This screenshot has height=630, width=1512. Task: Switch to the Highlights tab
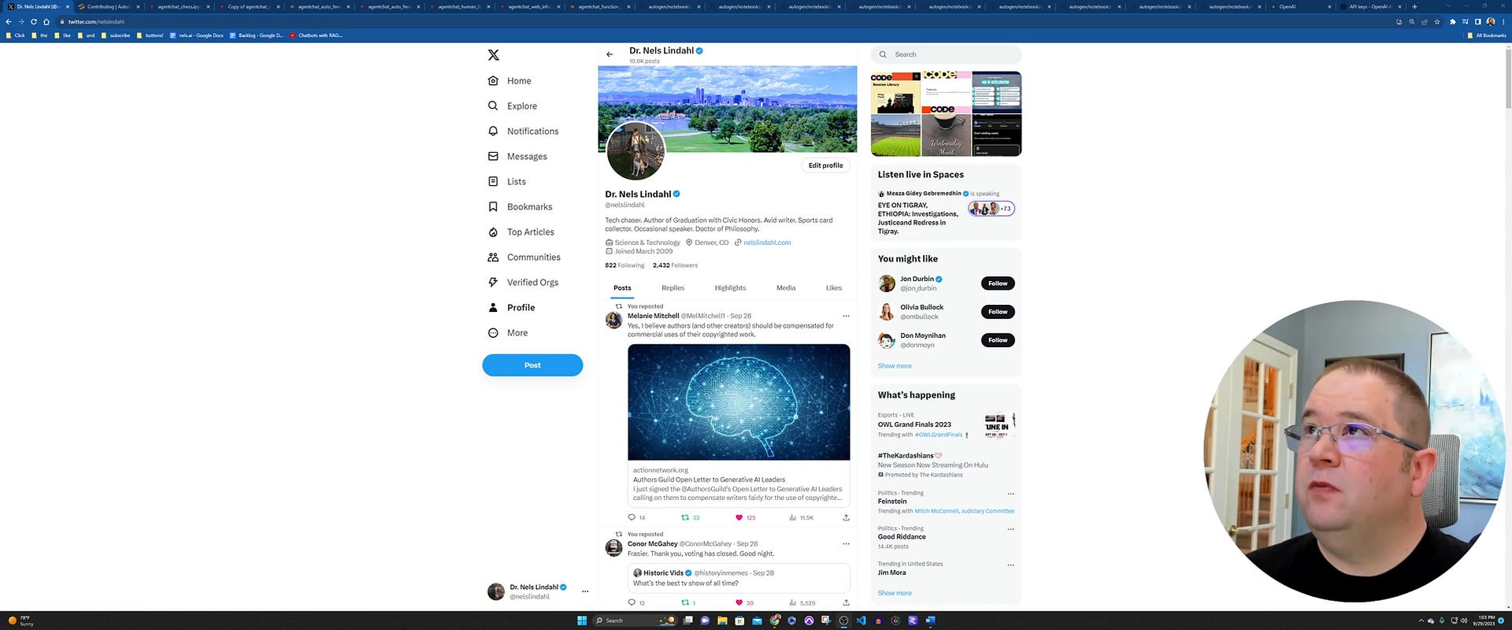point(730,288)
